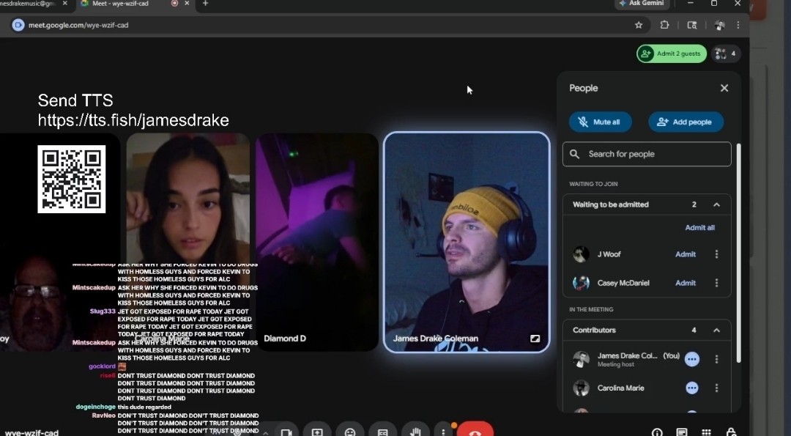This screenshot has height=436, width=791.
Task: Click the Contributors section heading
Action: (x=594, y=330)
